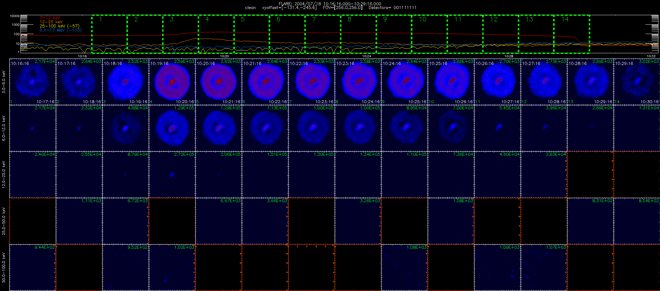
Task: Click the 3.66E+03 peak value
Action: coord(277,201)
